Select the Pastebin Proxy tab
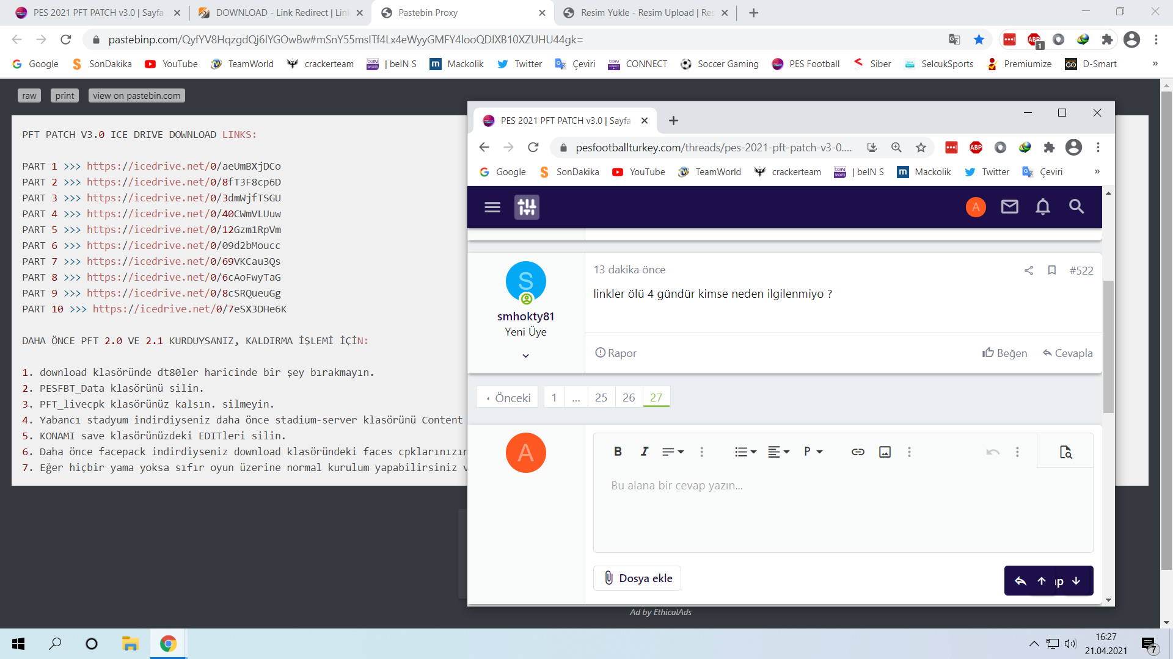 (x=463, y=13)
